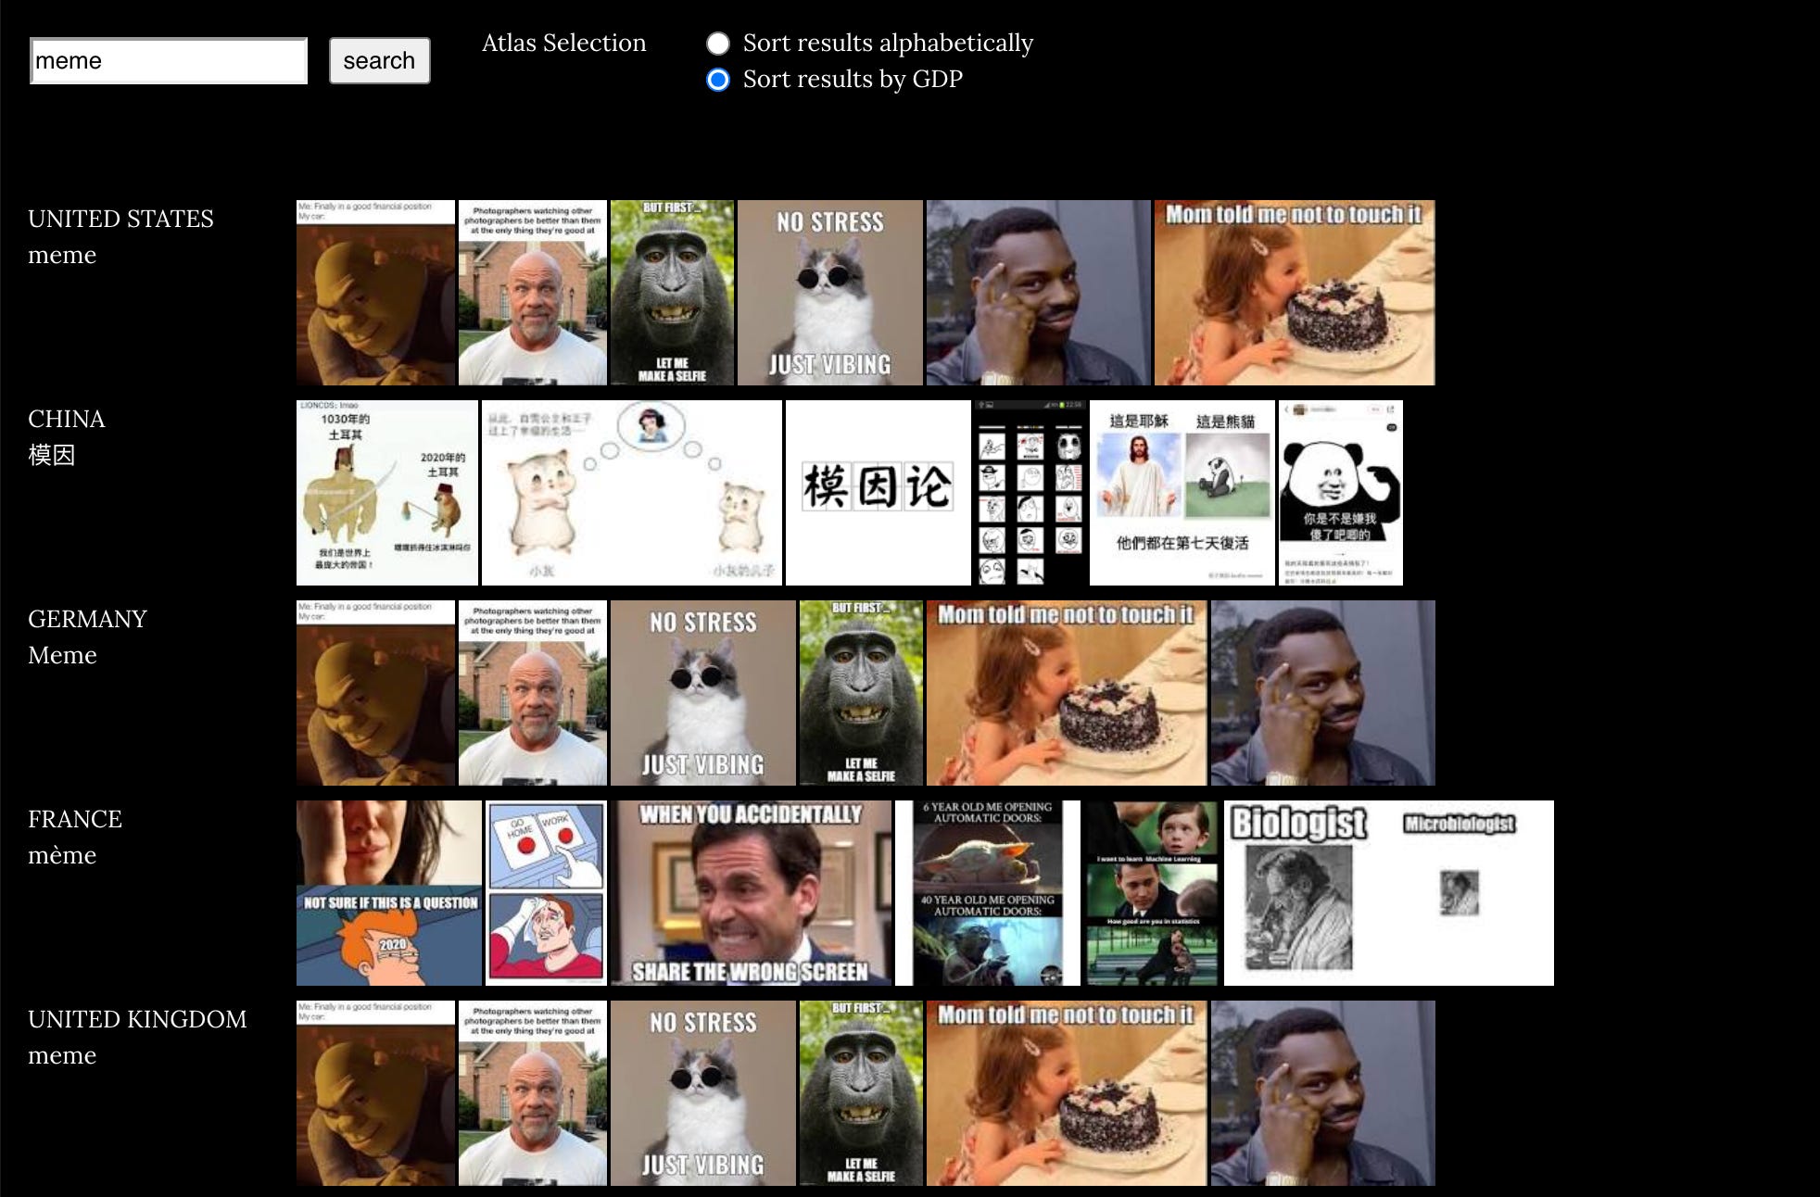Open the two-buttons sweating meme in France row

point(546,893)
